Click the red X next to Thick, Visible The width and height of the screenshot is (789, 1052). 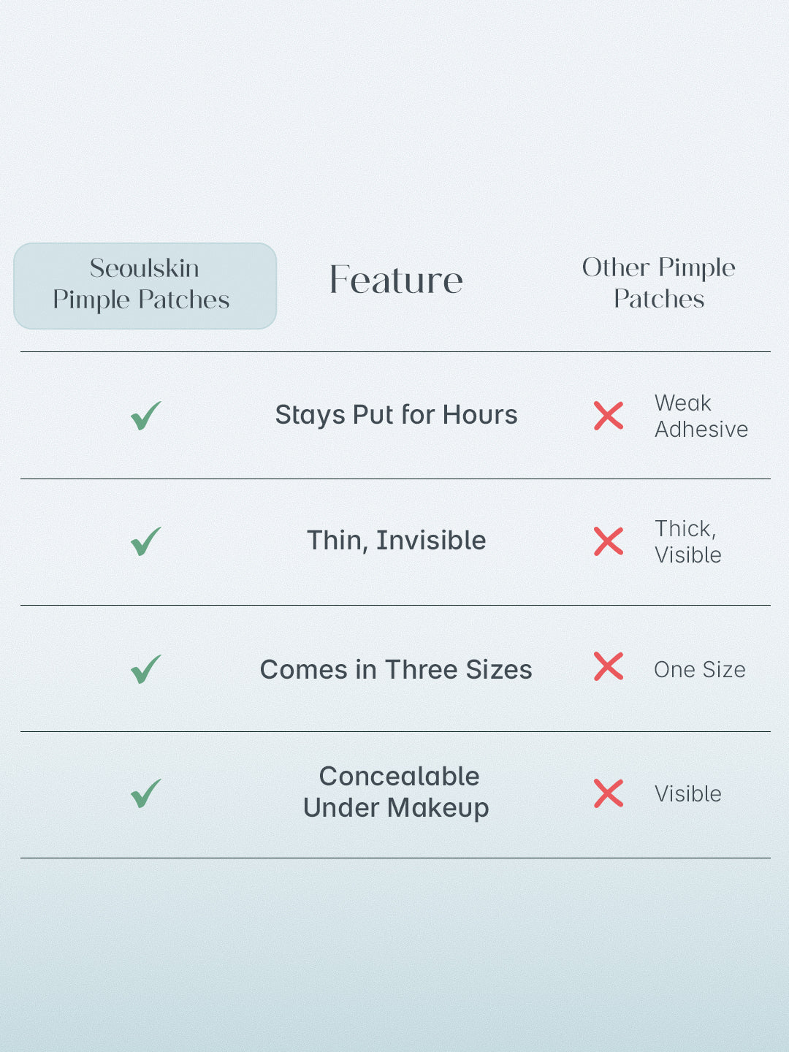[x=609, y=541]
